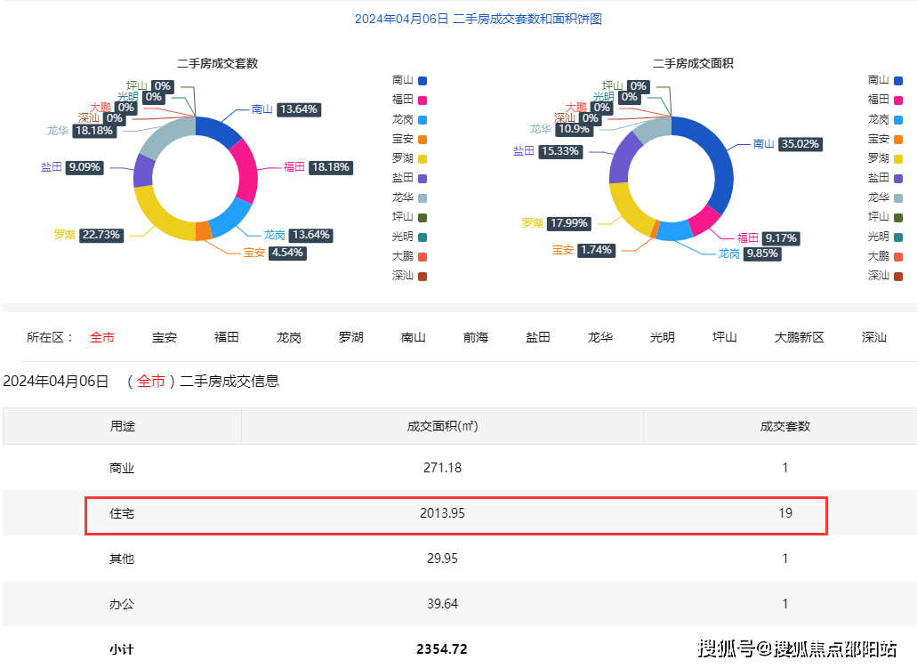Image resolution: width=917 pixels, height=668 pixels.
Task: Click the 龙岗 13.64% data label
Action: tap(298, 235)
